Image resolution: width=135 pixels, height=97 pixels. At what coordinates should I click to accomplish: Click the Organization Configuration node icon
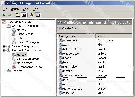[9, 26]
